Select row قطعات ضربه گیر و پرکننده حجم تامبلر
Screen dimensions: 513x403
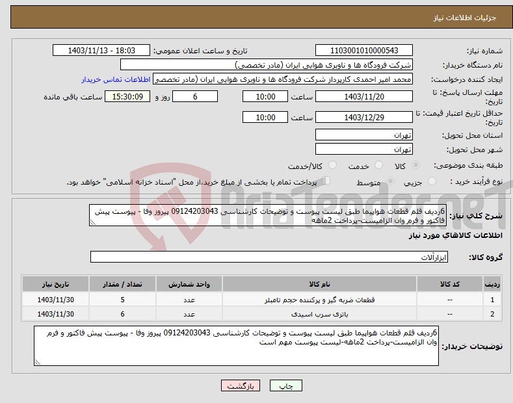(x=261, y=299)
